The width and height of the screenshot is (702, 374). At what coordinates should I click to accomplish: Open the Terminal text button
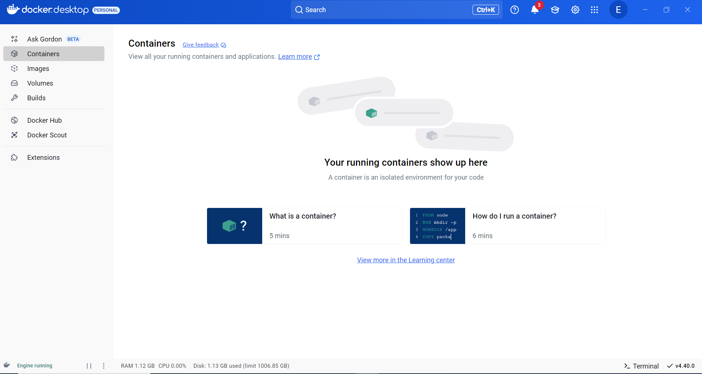click(646, 366)
